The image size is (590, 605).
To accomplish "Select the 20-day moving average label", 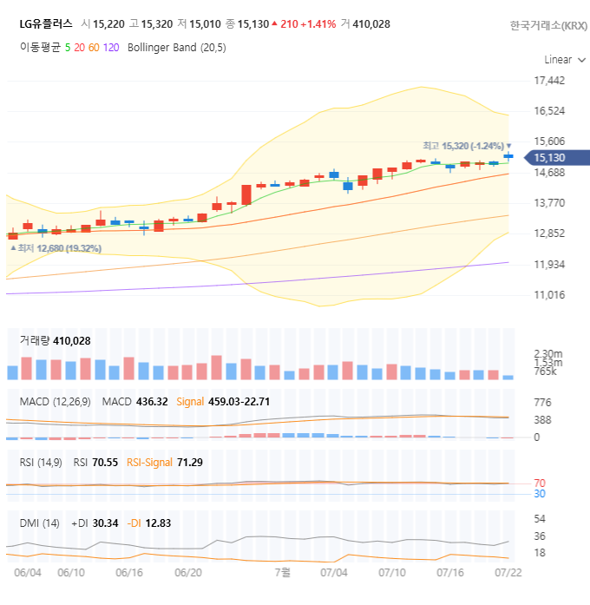I will (x=80, y=48).
